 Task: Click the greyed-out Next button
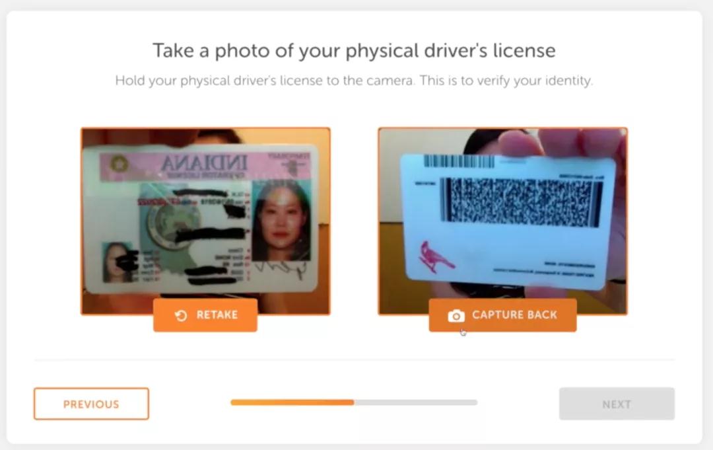617,404
